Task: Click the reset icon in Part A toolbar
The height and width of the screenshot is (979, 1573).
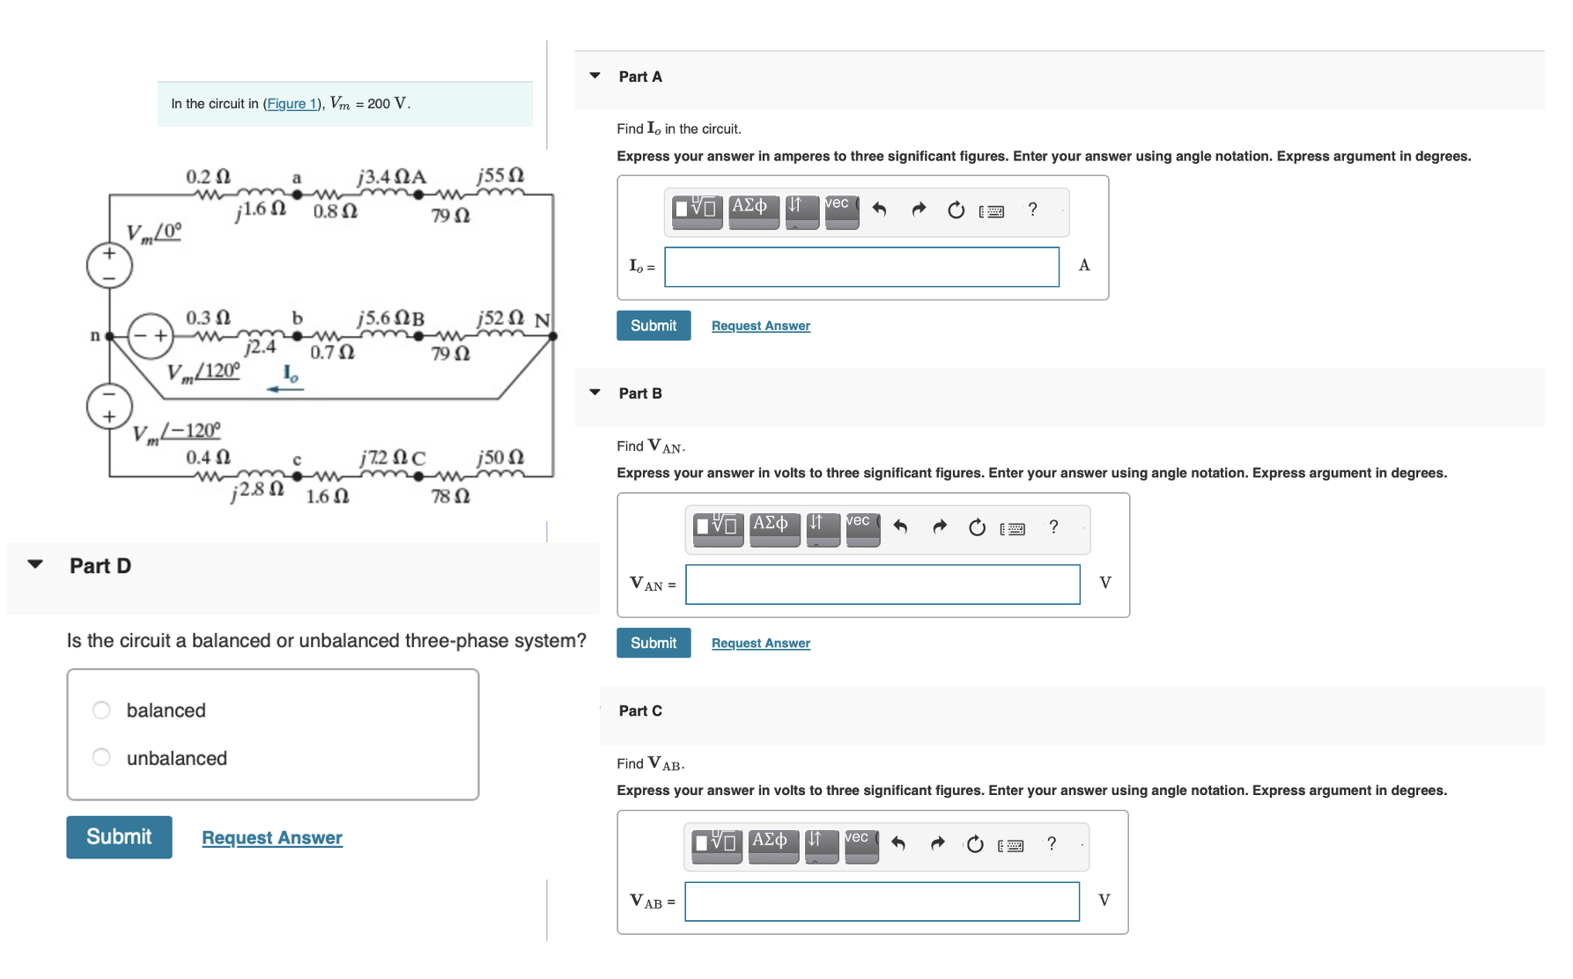Action: coord(956,210)
